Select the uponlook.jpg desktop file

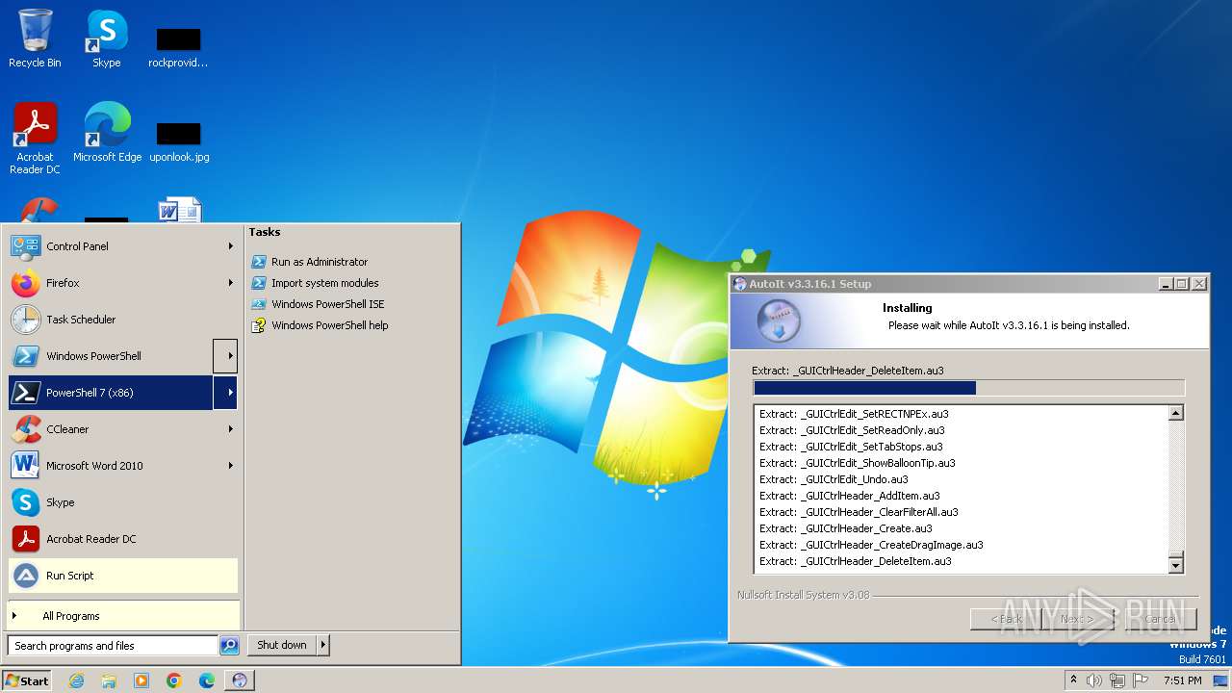(x=179, y=141)
